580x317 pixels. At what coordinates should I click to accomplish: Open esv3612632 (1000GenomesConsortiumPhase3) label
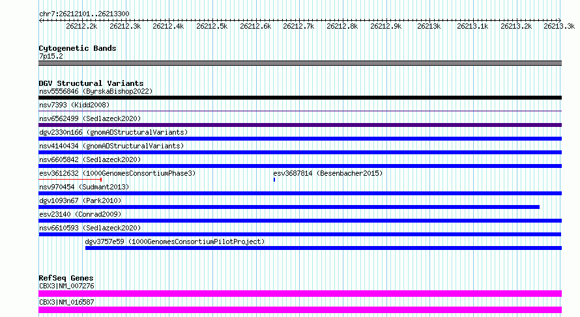click(117, 173)
